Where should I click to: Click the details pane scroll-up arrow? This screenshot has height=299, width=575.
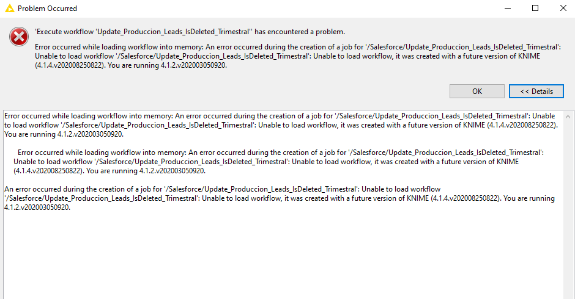pos(568,117)
